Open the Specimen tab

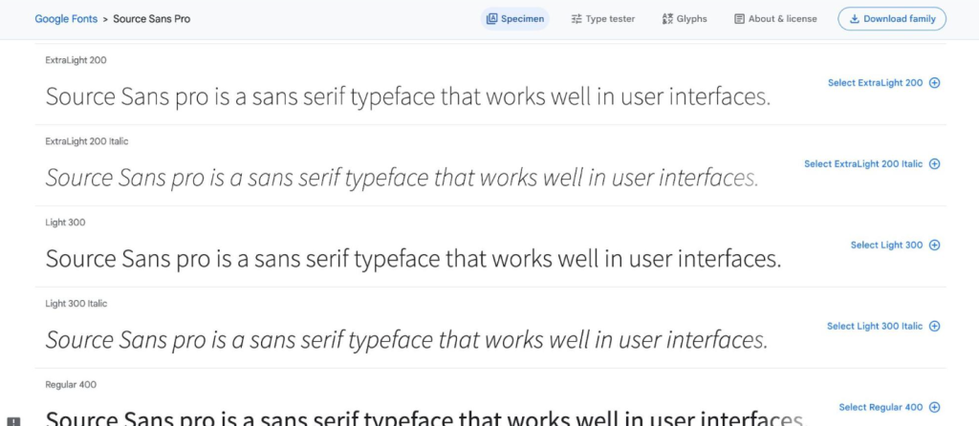tap(515, 19)
